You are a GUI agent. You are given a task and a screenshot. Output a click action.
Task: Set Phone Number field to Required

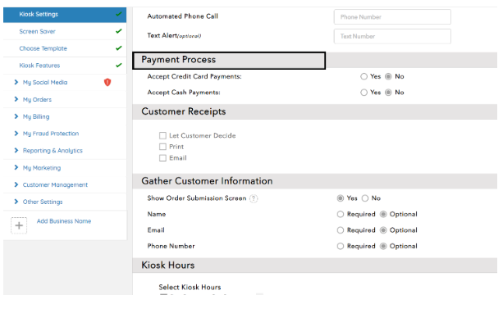click(341, 247)
